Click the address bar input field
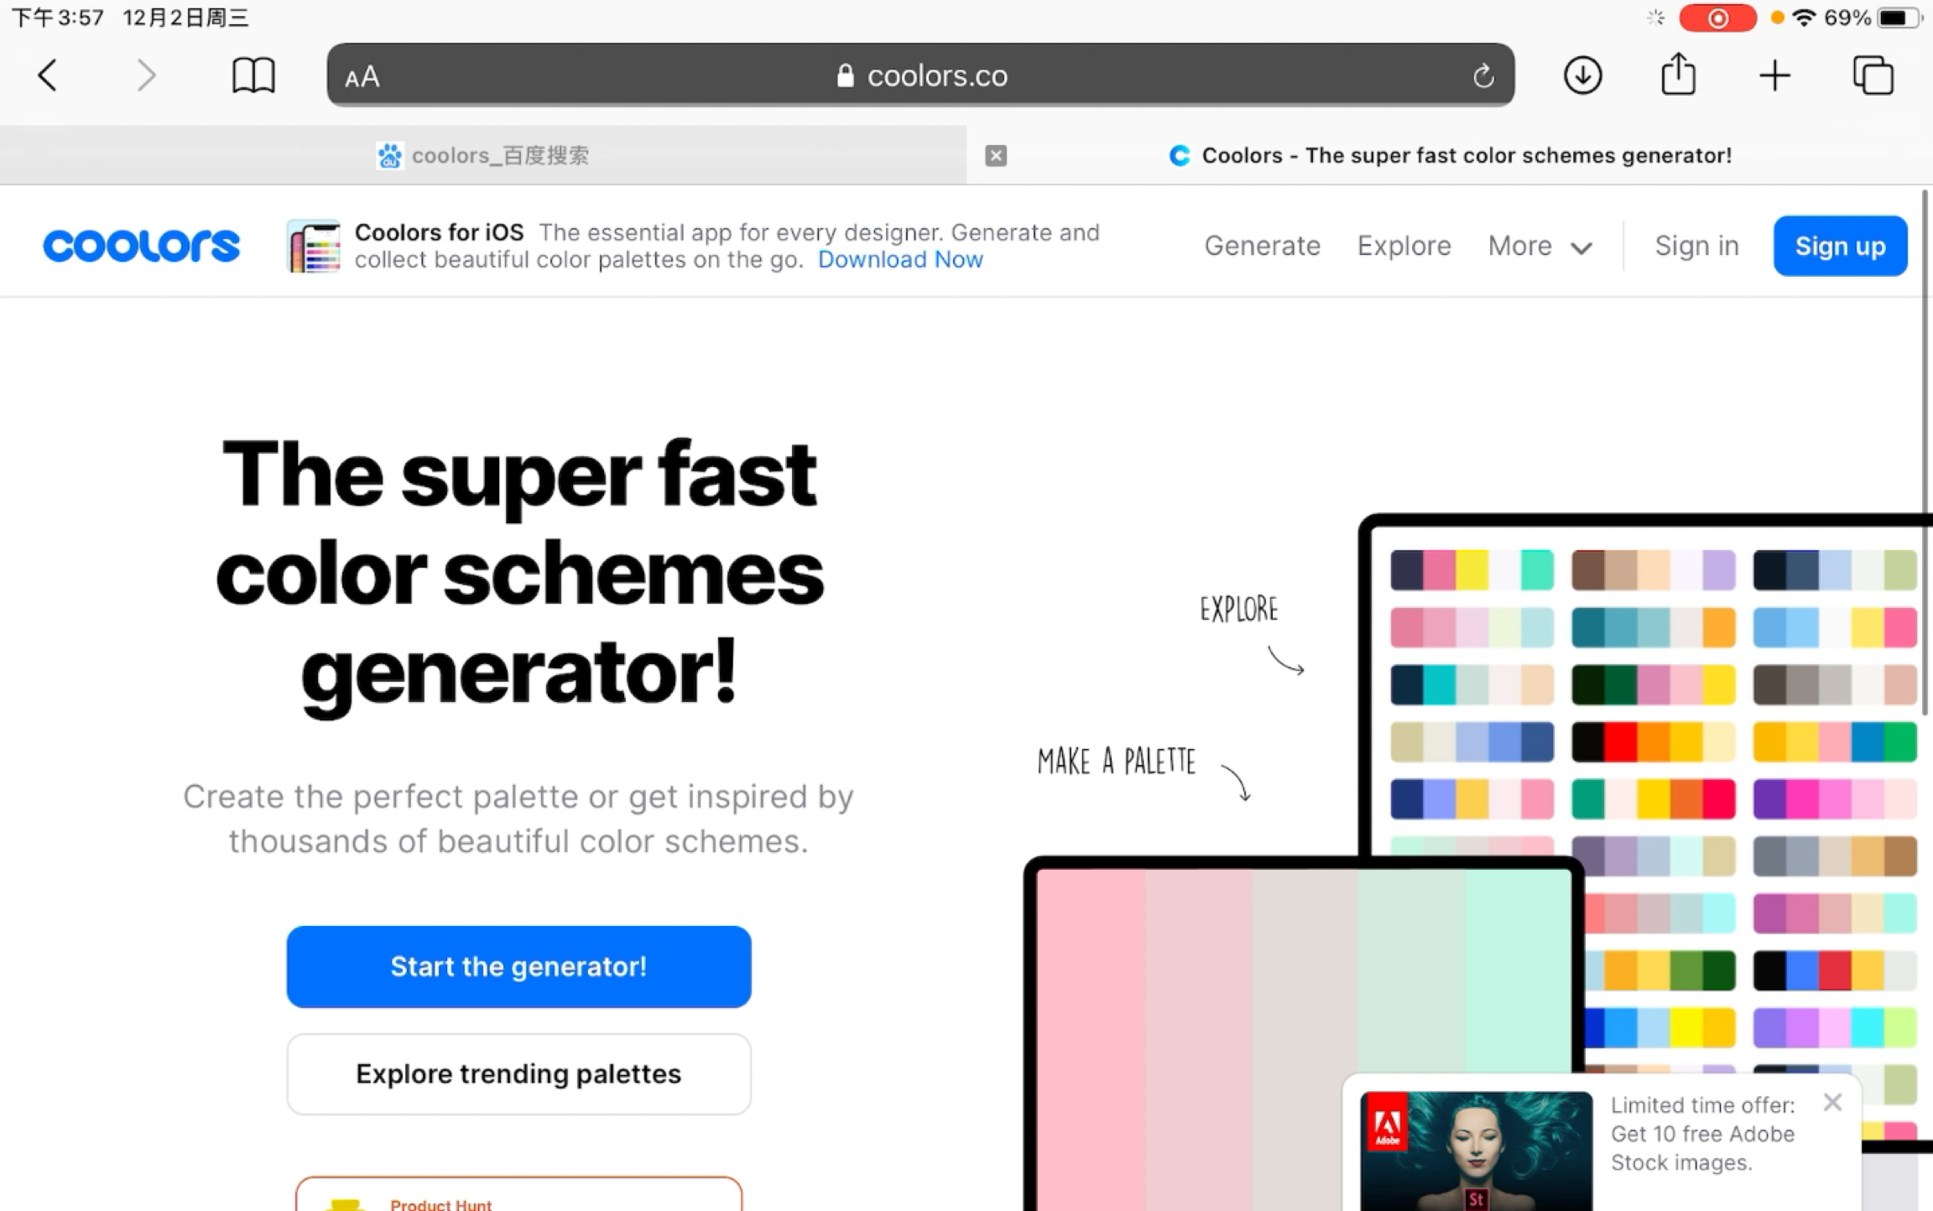This screenshot has height=1211, width=1933. (921, 75)
